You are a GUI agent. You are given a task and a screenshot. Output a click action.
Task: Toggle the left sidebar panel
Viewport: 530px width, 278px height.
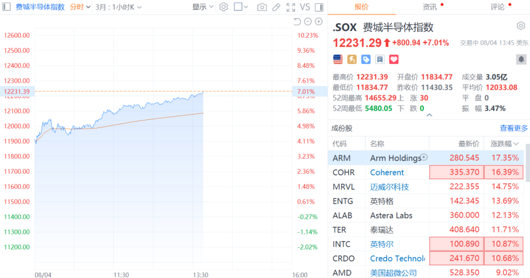[x=6, y=7]
